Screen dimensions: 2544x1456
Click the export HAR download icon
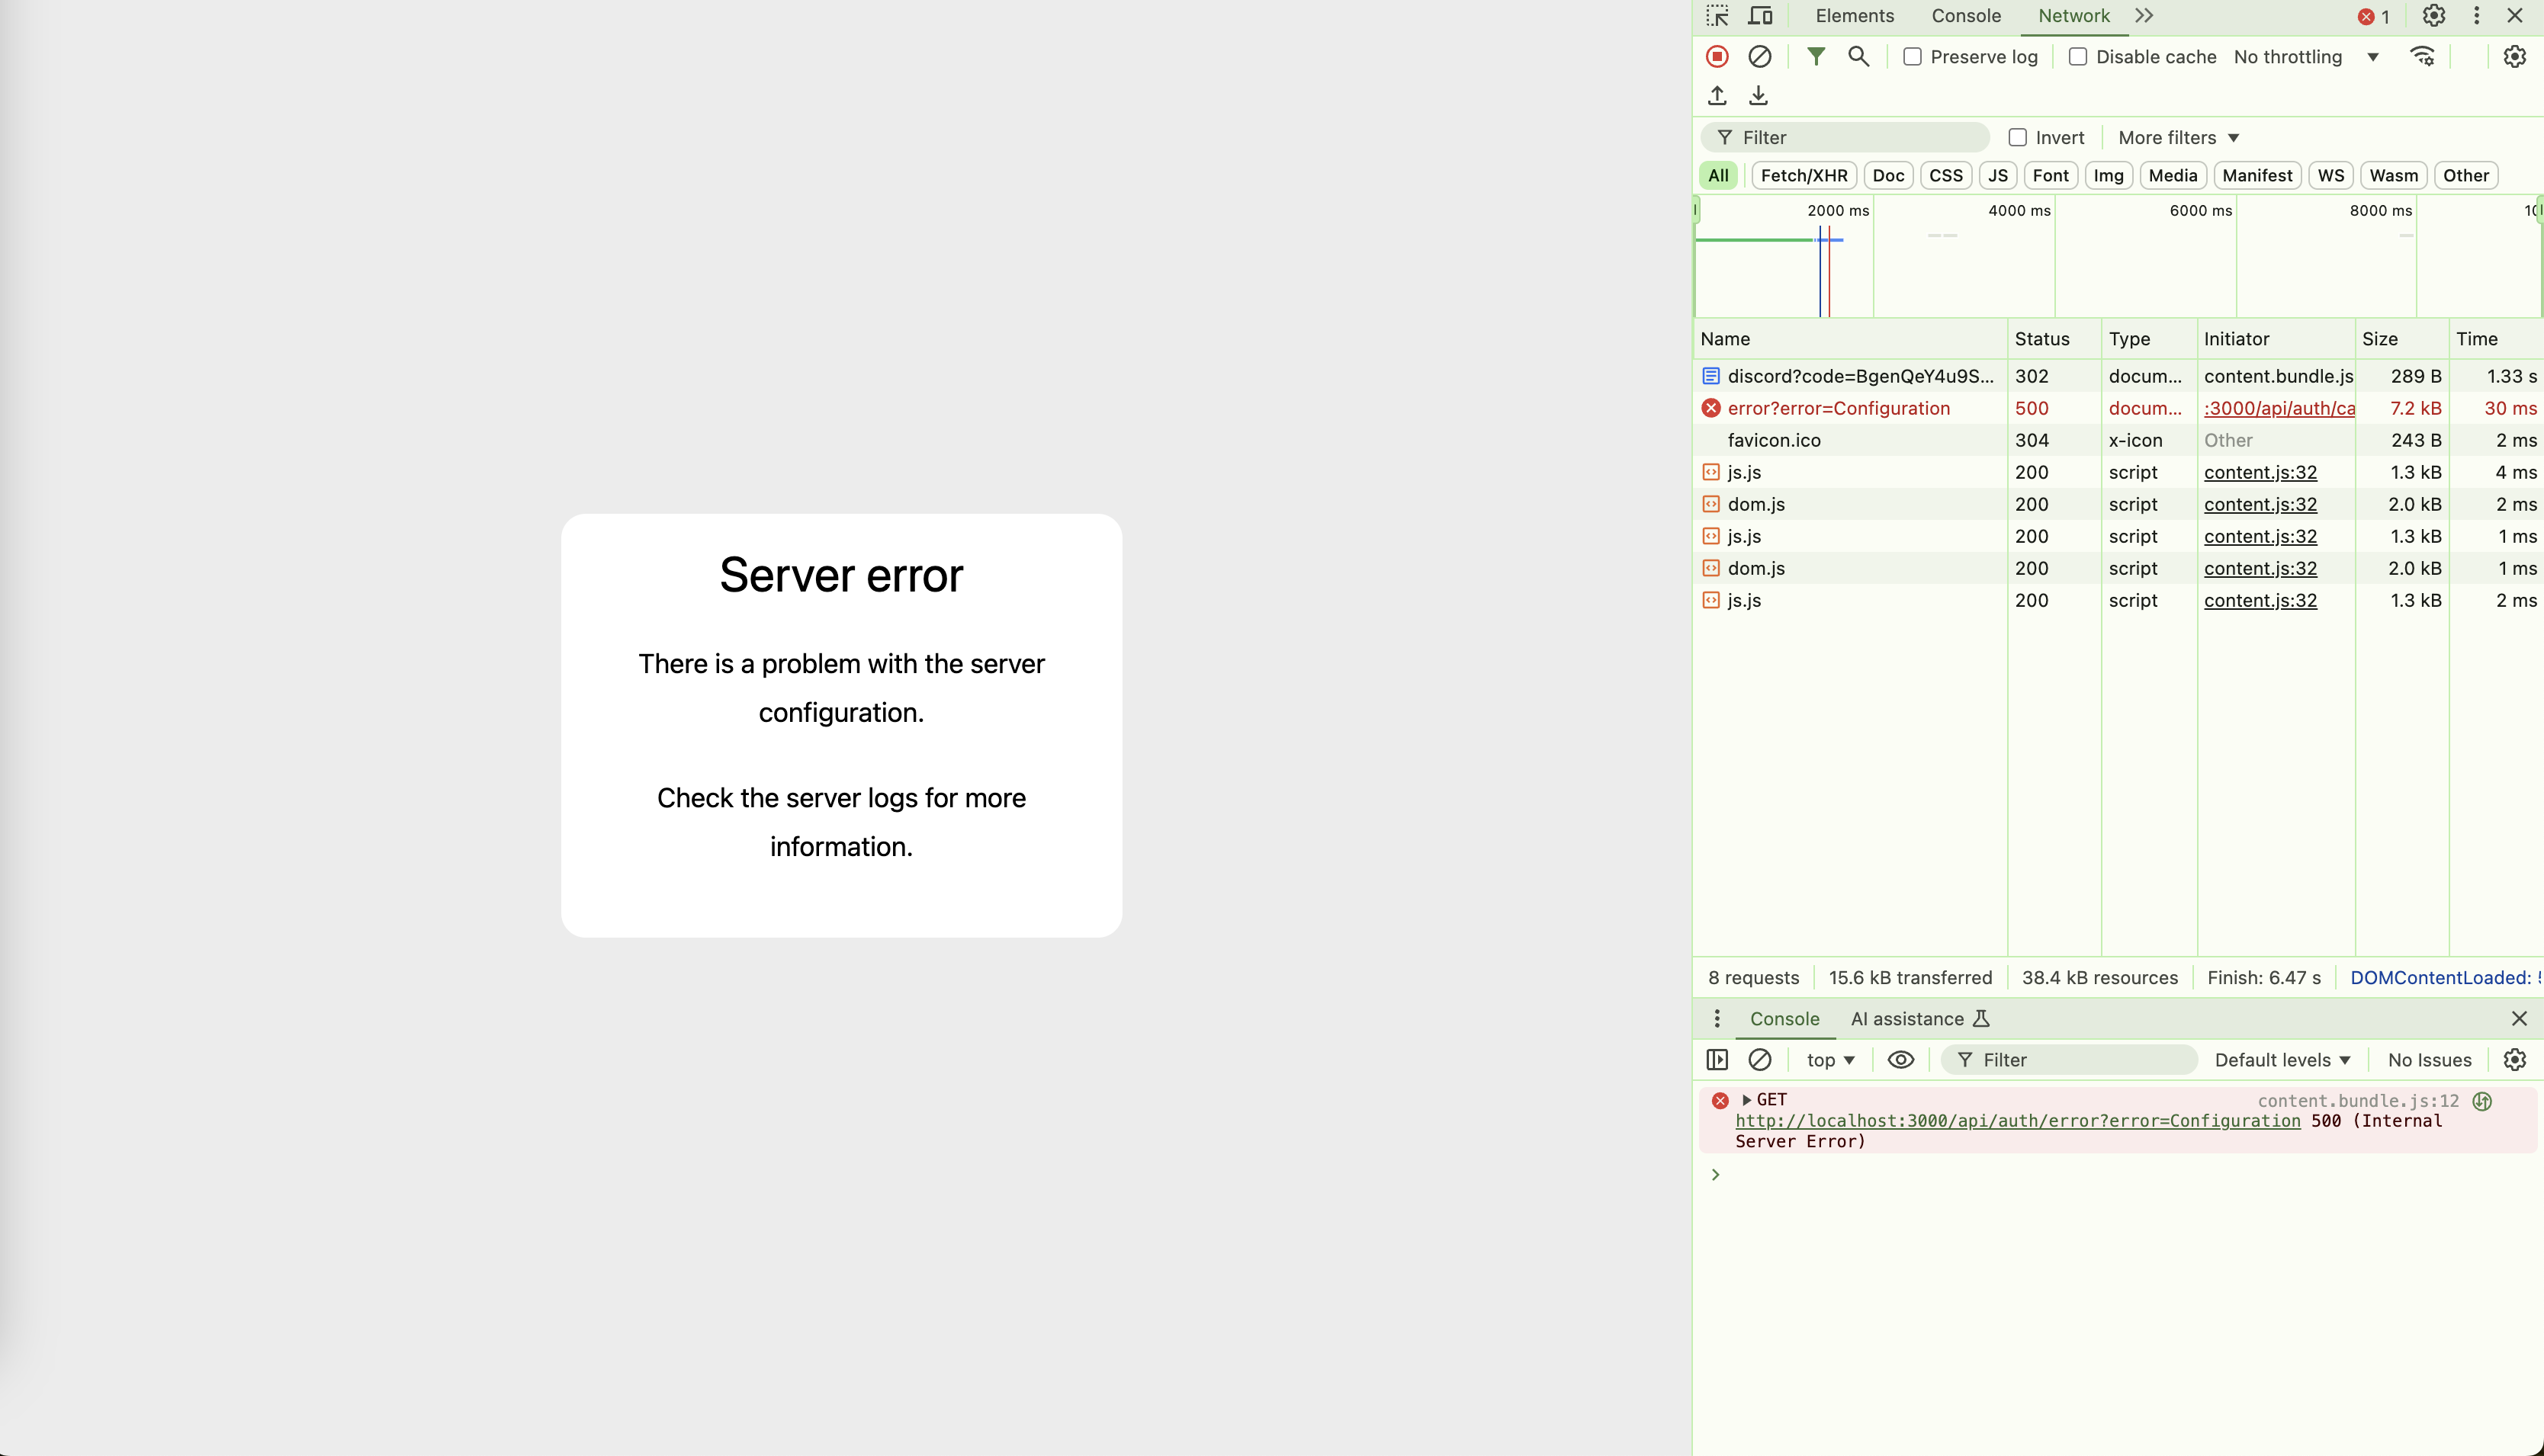[1758, 96]
